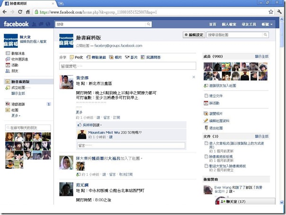Click search magnifier in top search box

click(x=149, y=24)
